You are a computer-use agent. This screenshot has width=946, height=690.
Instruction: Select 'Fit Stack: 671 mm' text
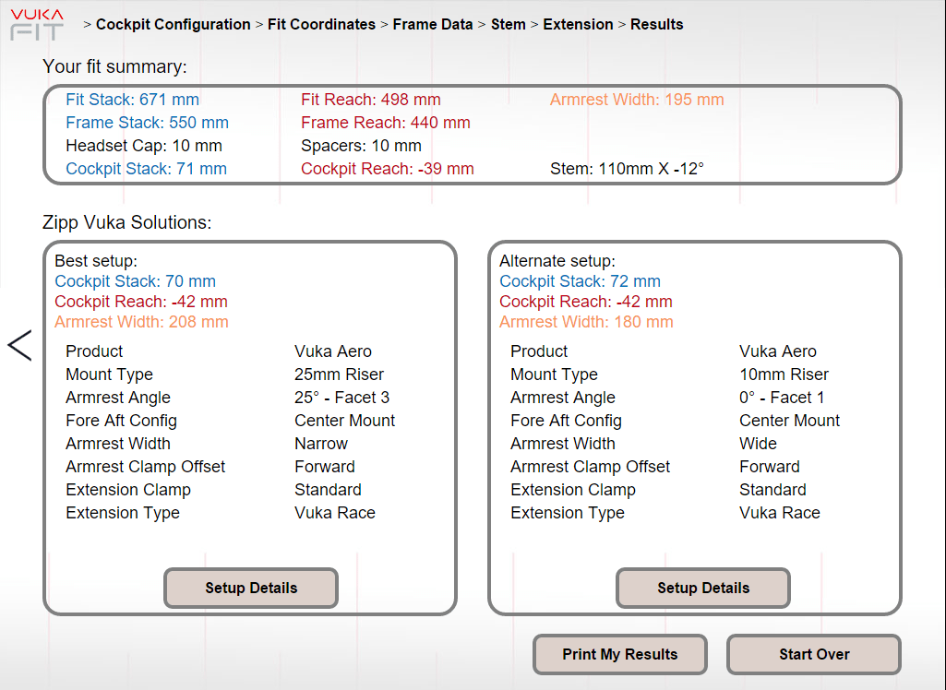pos(132,100)
